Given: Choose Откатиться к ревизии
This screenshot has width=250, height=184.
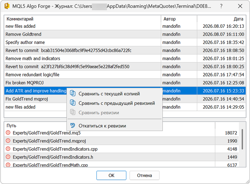Looking at the screenshot, I should pos(115,126).
